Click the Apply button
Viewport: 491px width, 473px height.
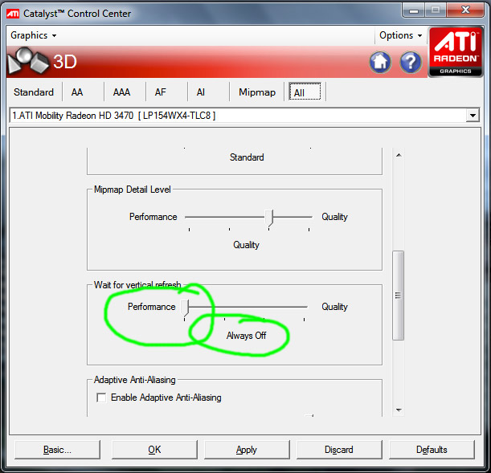(247, 450)
